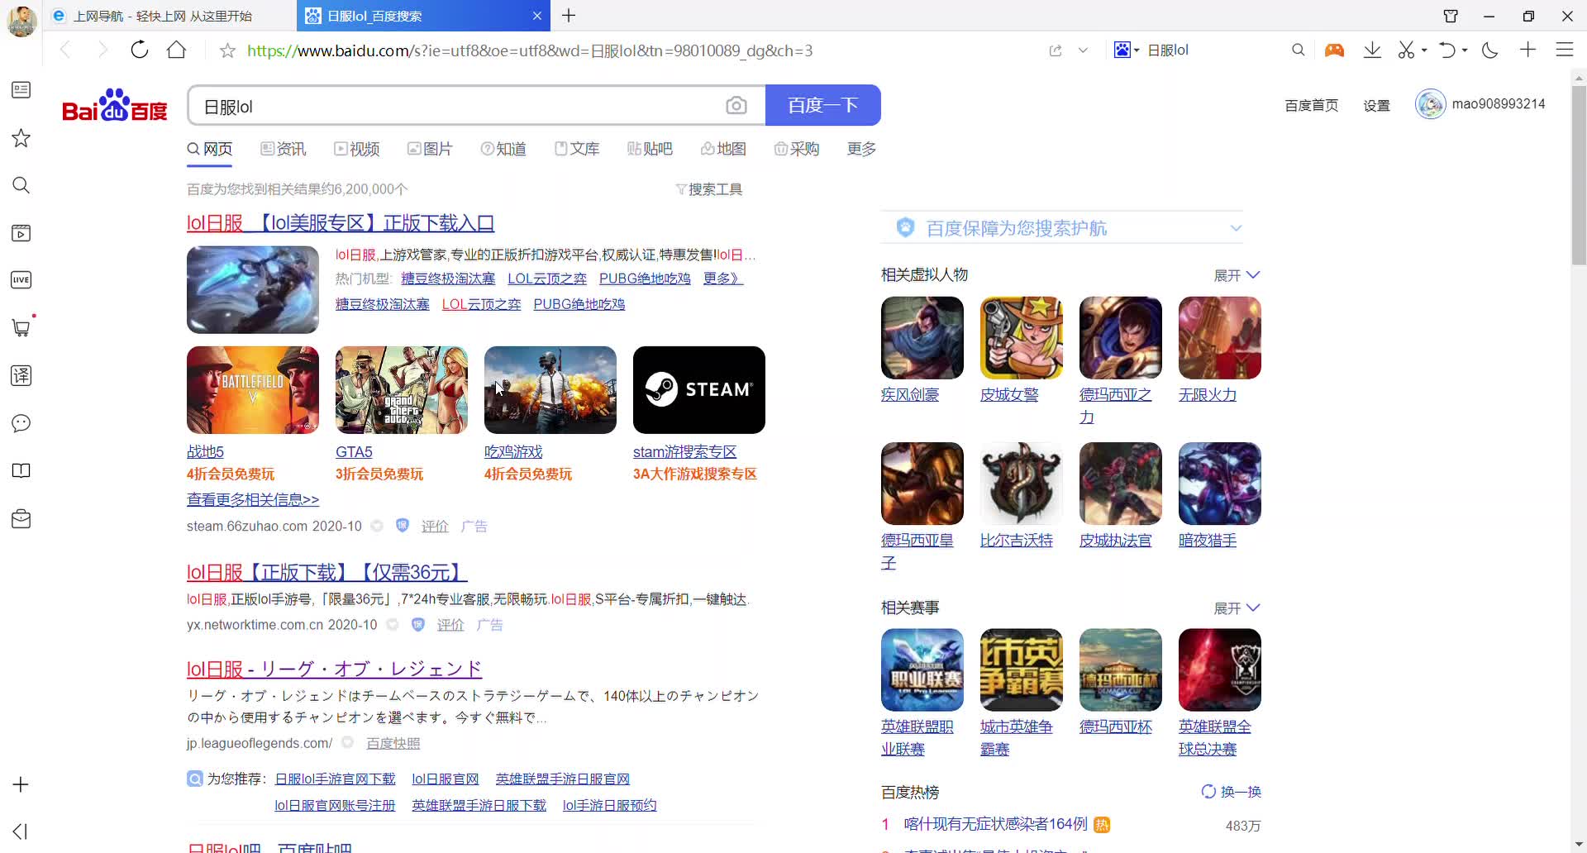1587x853 pixels.
Task: Click the Baidu logo
Action: coord(115,105)
